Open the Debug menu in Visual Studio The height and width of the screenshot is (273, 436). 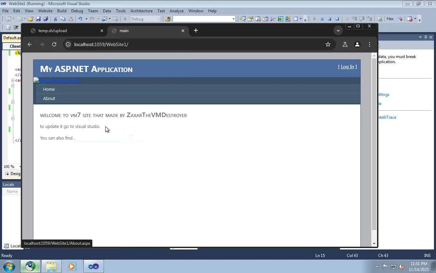click(x=77, y=11)
